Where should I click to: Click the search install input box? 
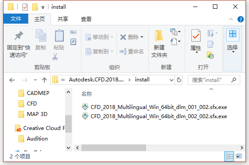coord(214,80)
